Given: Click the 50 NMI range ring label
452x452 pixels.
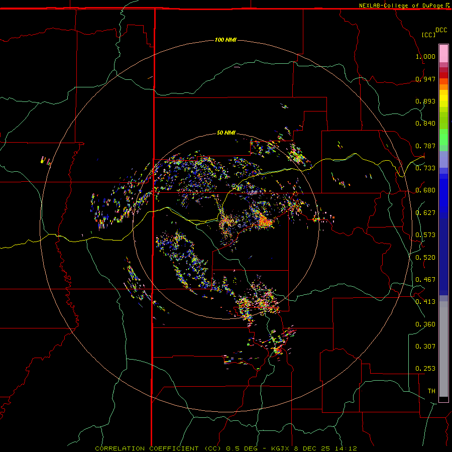Looking at the screenshot, I should tap(226, 133).
